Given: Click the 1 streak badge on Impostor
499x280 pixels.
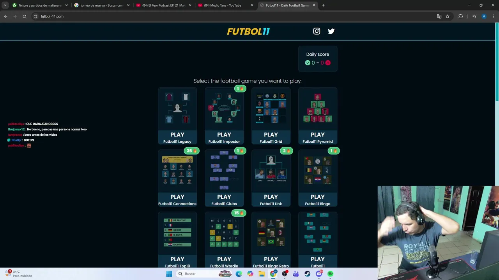Looking at the screenshot, I should coord(240,88).
